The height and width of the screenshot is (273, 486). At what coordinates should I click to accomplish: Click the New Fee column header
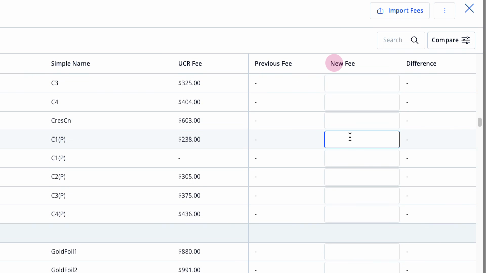343,64
